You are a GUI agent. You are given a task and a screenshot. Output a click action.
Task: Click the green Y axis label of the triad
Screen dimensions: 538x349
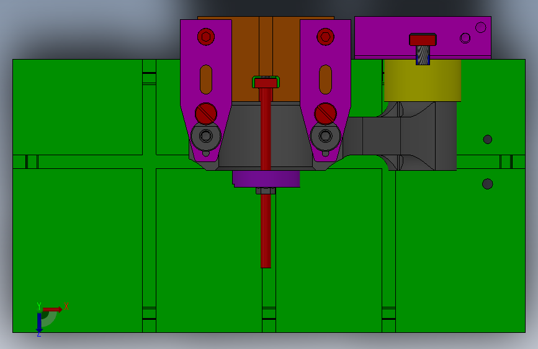pos(38,306)
